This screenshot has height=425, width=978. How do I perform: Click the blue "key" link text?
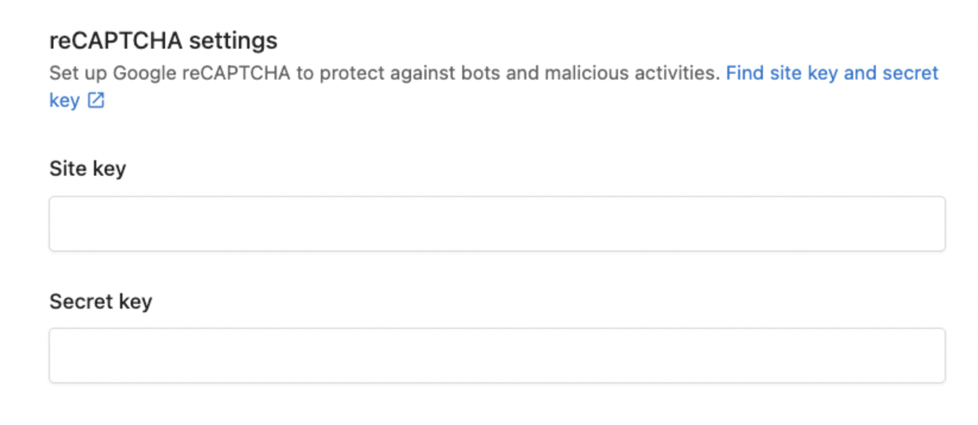[64, 100]
